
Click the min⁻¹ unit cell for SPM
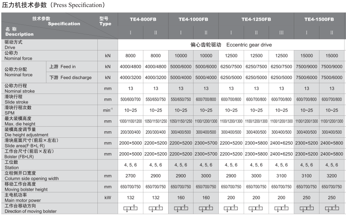(108, 110)
